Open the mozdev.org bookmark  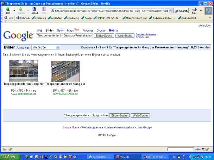click(x=72, y=18)
